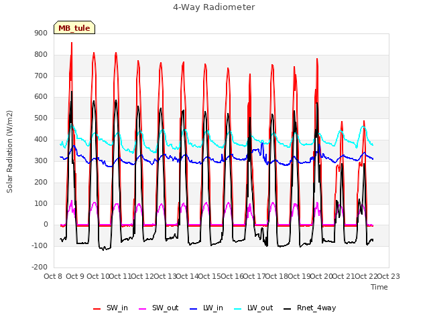Click the -200 y-axis tick label
The width and height of the screenshot is (429, 321).
coord(40,267)
